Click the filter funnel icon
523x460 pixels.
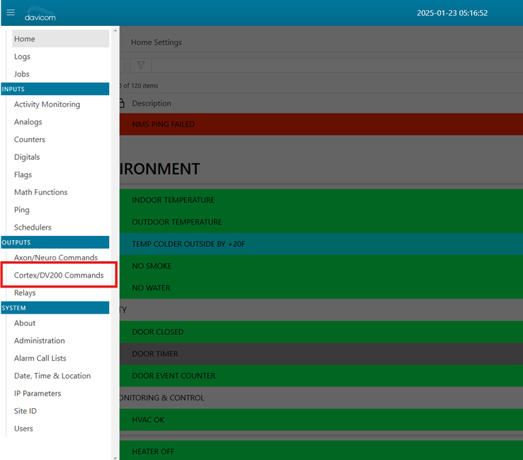click(x=141, y=66)
